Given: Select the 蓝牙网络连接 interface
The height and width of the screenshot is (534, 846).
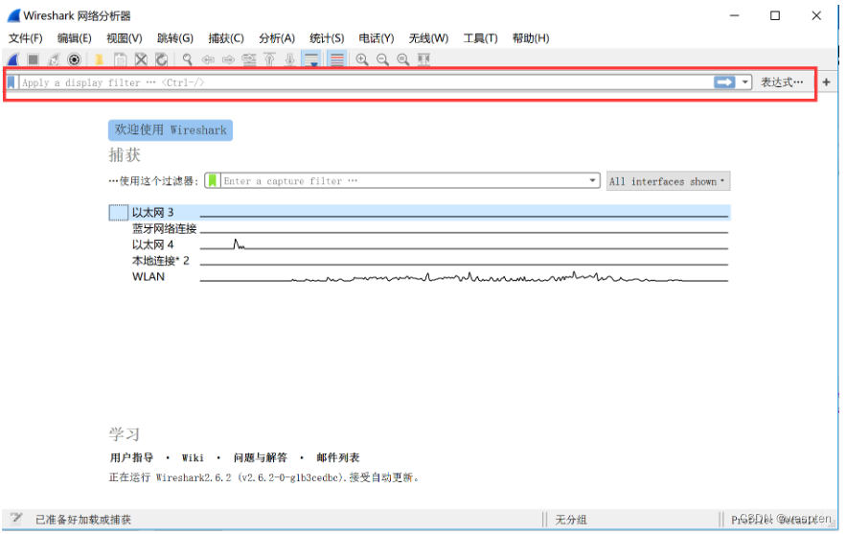Looking at the screenshot, I should click(x=420, y=229).
